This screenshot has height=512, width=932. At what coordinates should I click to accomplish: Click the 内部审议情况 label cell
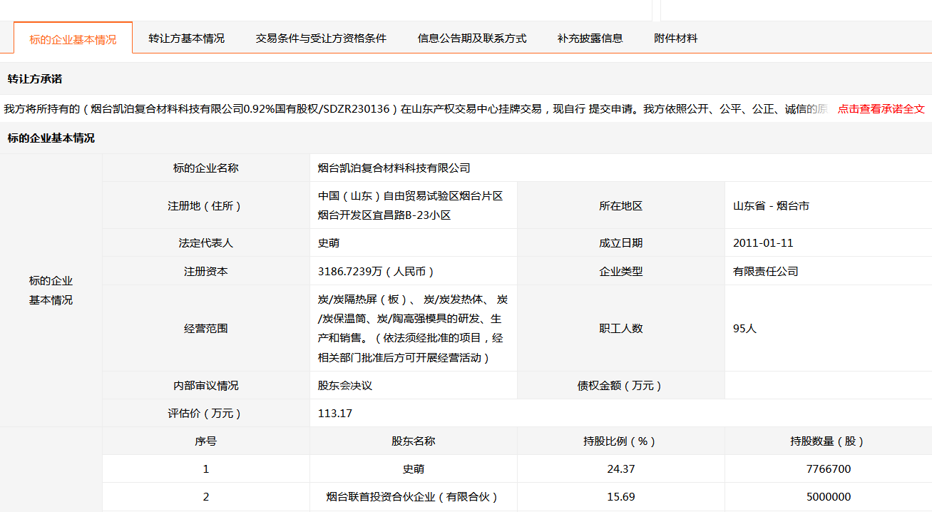[206, 386]
